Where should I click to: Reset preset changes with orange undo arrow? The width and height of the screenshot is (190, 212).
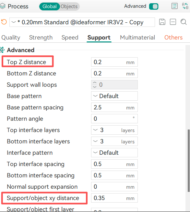[x=4, y=22]
